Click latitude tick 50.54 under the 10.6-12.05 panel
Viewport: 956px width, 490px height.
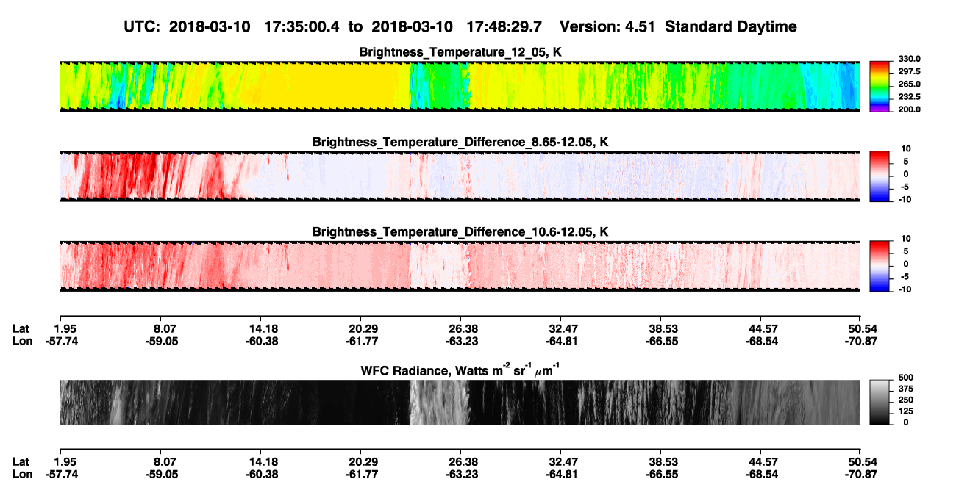click(861, 328)
